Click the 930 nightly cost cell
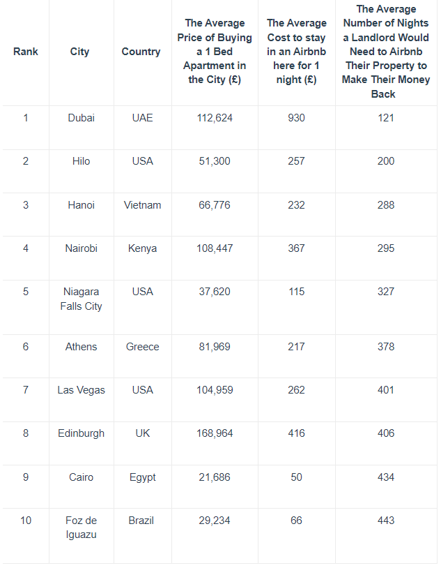 pos(297,118)
